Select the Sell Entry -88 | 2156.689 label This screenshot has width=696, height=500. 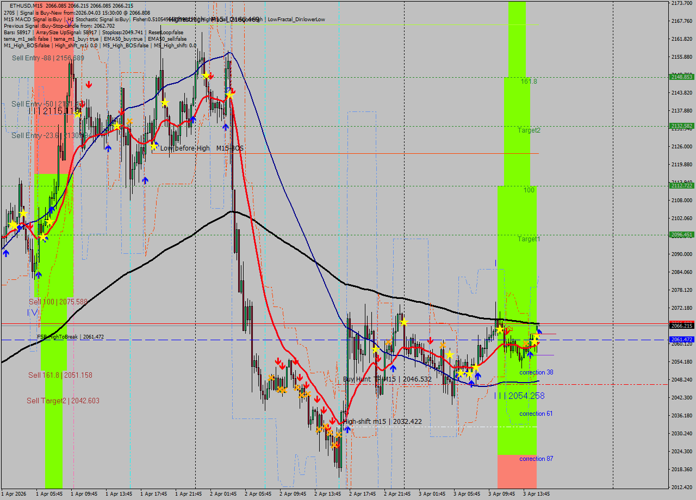[48, 58]
